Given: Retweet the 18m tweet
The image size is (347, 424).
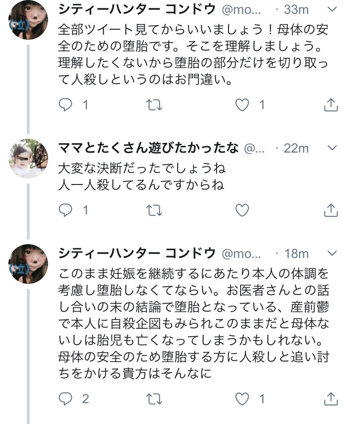Looking at the screenshot, I should click(x=154, y=398).
